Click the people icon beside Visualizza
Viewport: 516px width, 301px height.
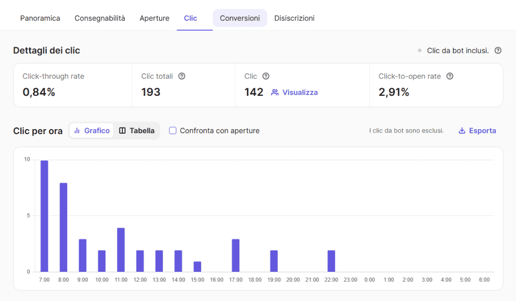tap(275, 92)
